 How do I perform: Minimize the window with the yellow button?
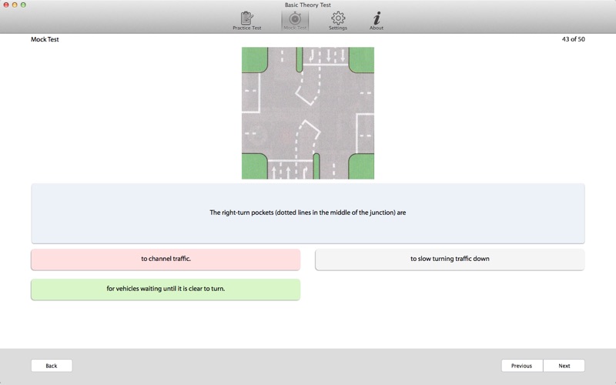[x=15, y=5]
